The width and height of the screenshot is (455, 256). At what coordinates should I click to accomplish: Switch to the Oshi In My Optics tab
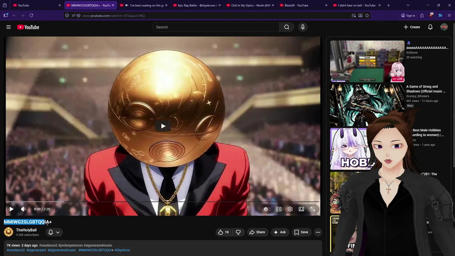251,5
